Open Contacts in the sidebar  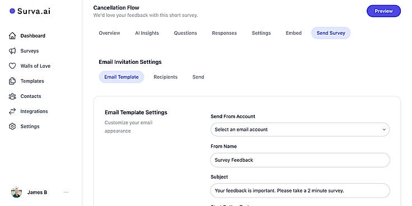coord(31,96)
